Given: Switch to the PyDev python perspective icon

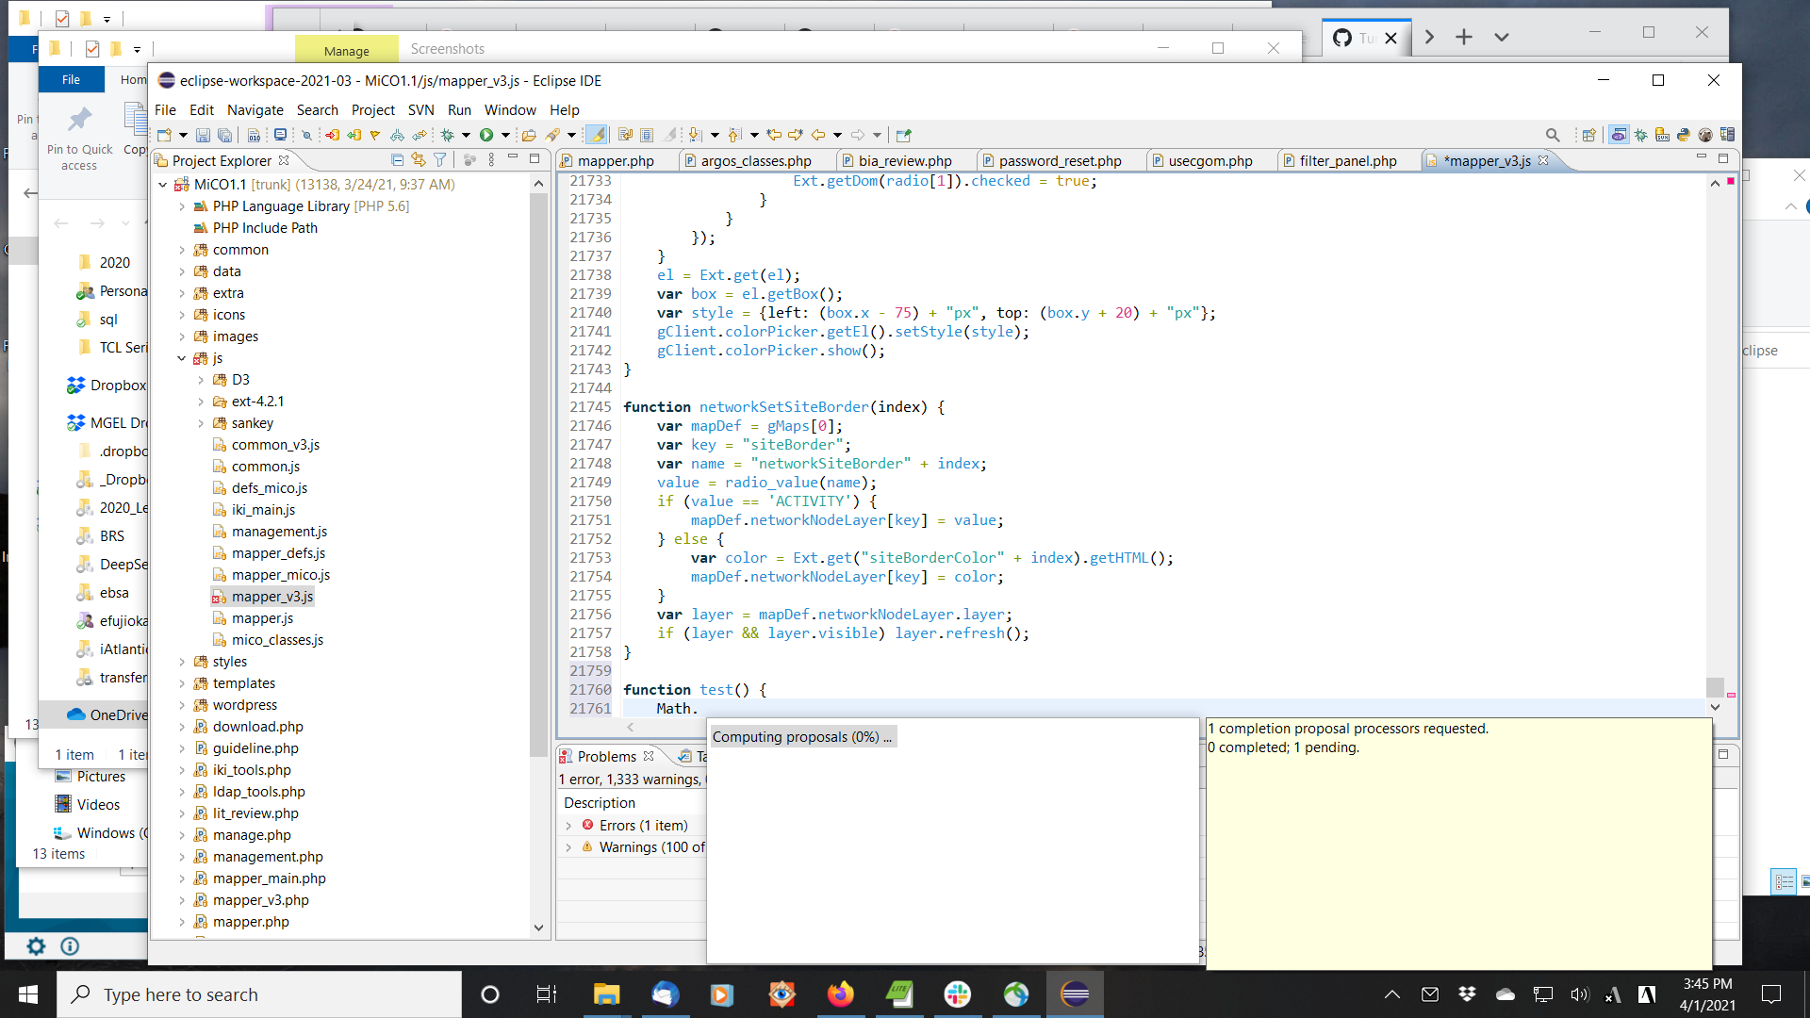Looking at the screenshot, I should coord(1683,136).
